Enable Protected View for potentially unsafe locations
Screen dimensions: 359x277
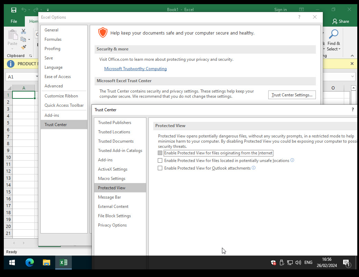(160, 160)
